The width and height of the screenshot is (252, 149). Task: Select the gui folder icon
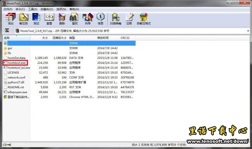click(5, 48)
